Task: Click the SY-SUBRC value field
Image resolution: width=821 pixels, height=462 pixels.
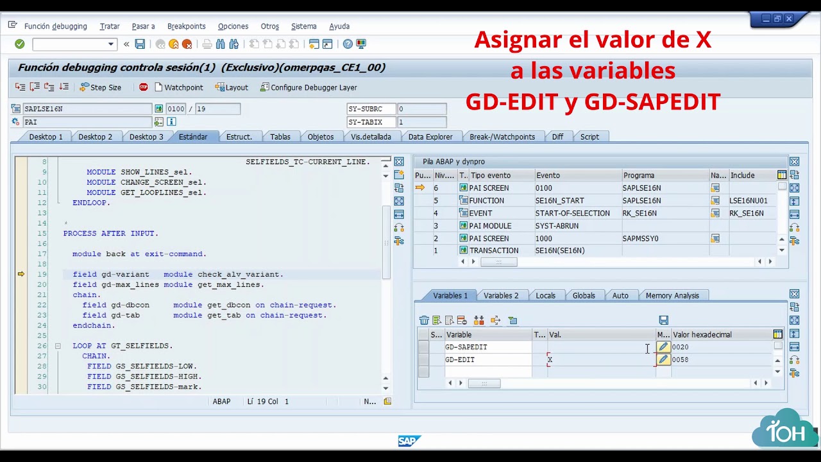Action: (421, 109)
